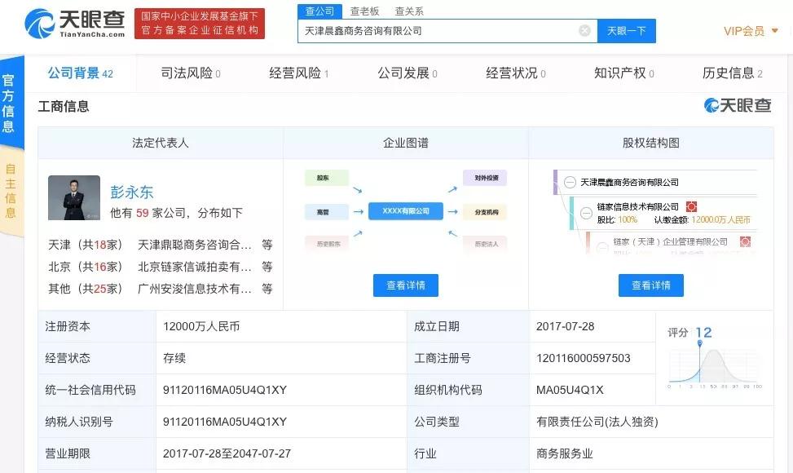Open the 知识产权 tab
Viewport: 793px width, 473px height.
(623, 73)
